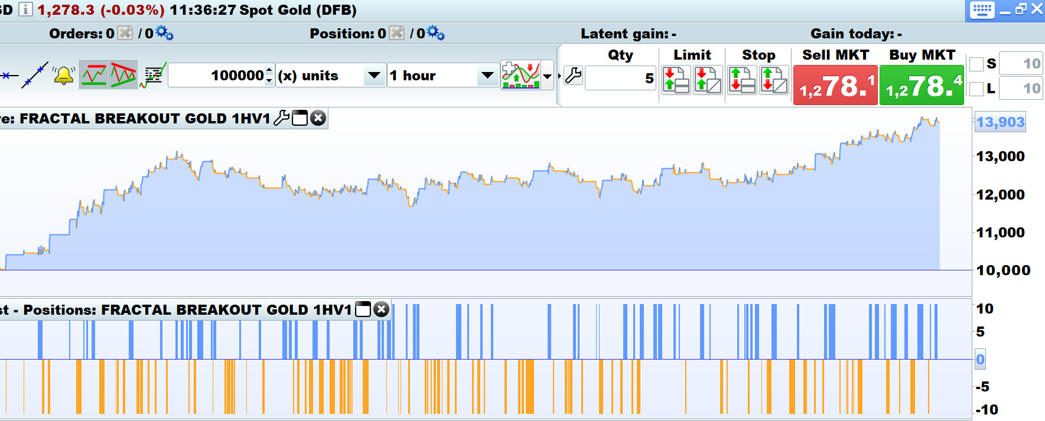Click the red Sell MKT price button
The width and height of the screenshot is (1045, 421).
pyautogui.click(x=835, y=85)
